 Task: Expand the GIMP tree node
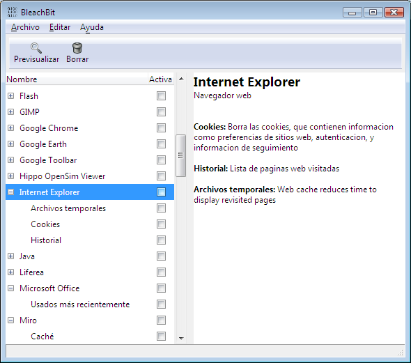[10, 112]
